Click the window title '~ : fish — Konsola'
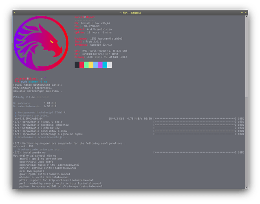The width and height of the screenshot is (260, 204). pos(130,13)
